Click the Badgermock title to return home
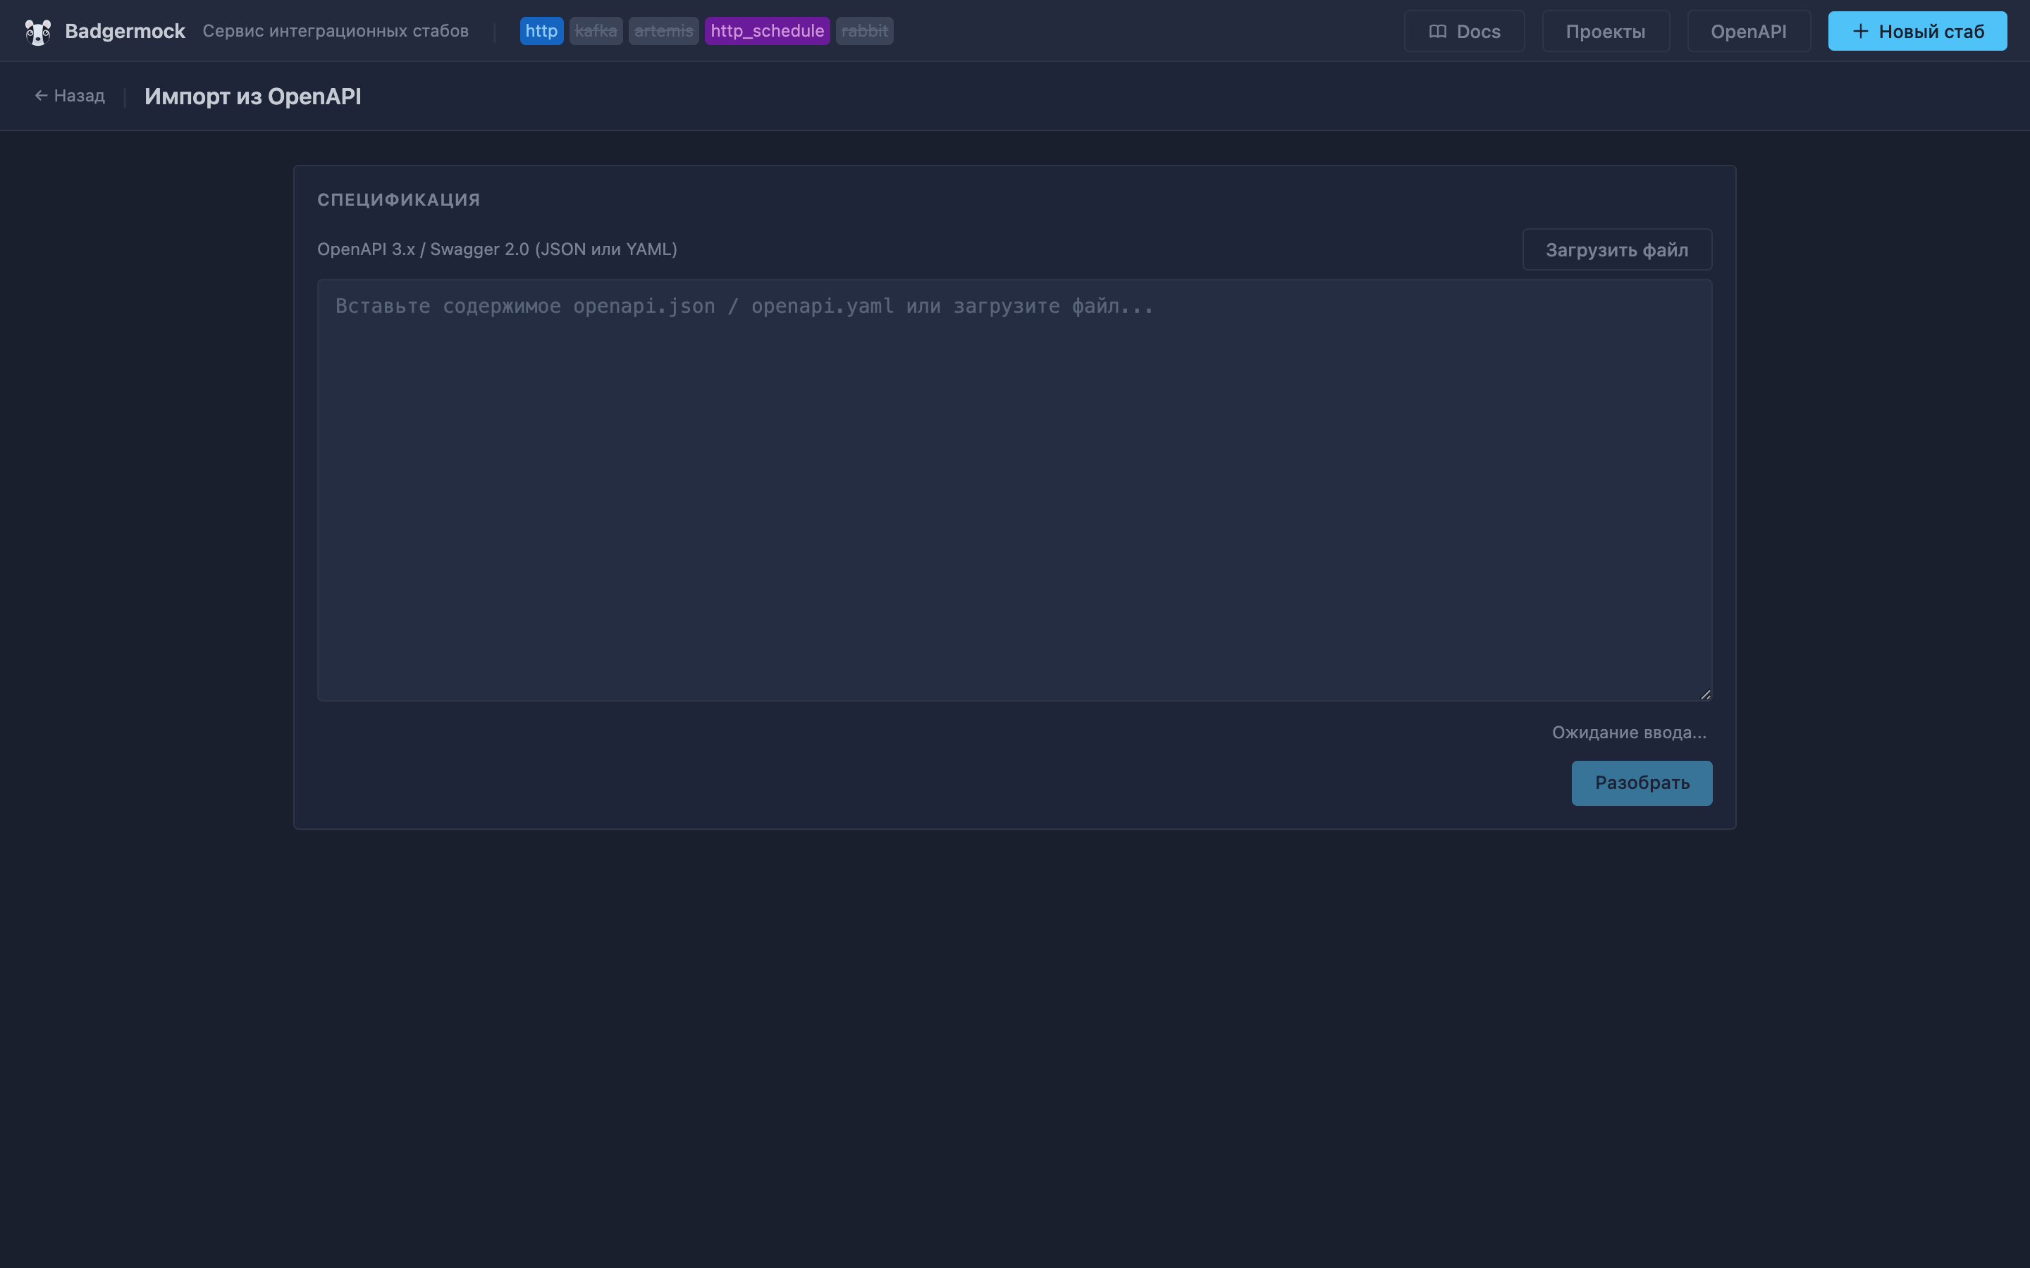This screenshot has height=1268, width=2030. 125,30
